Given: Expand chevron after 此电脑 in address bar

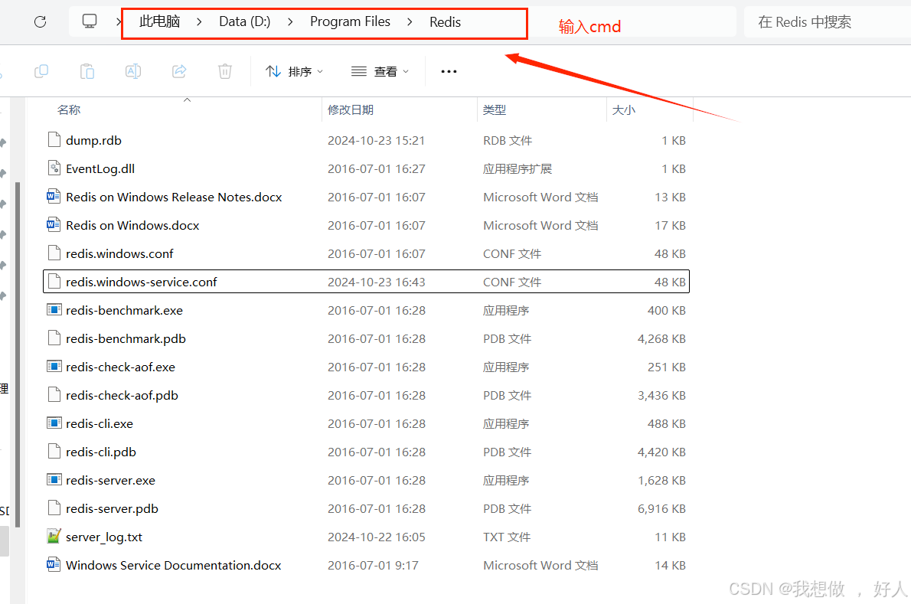Looking at the screenshot, I should click(199, 22).
